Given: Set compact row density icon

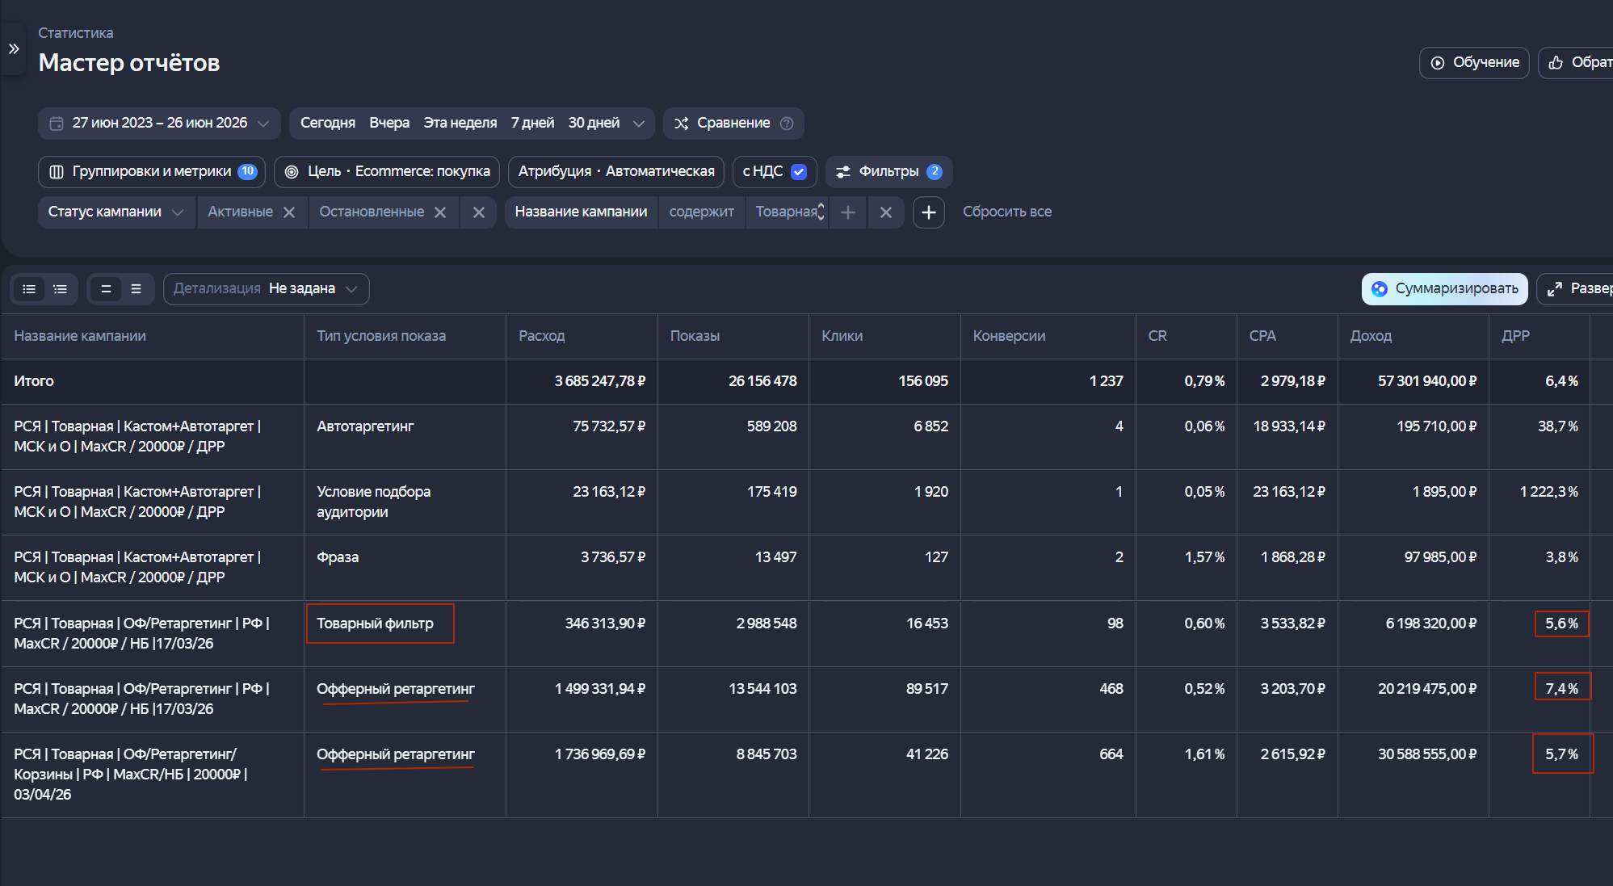Looking at the screenshot, I should (106, 289).
